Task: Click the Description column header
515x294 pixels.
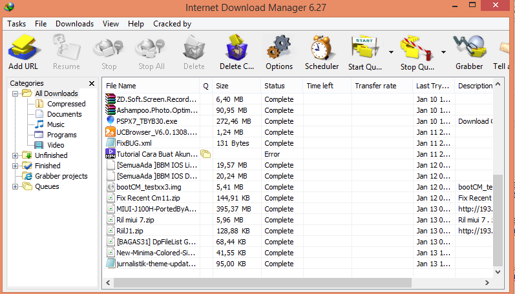Action: [x=474, y=86]
